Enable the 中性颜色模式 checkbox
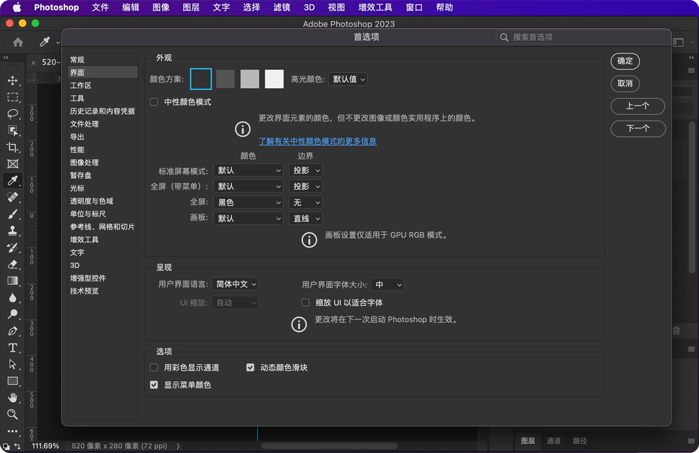699x453 pixels. [x=154, y=102]
